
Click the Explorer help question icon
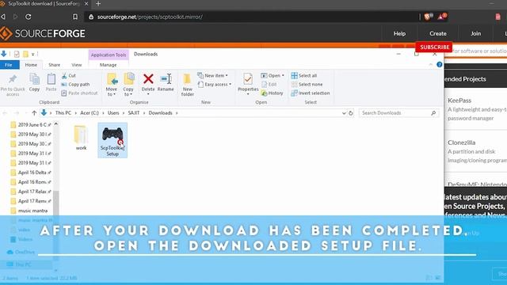pyautogui.click(x=439, y=65)
